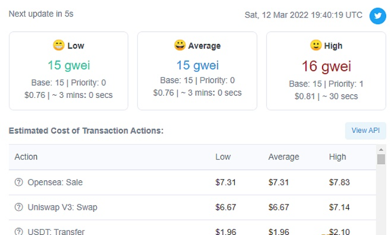Select the High gas price card

pyautogui.click(x=326, y=71)
